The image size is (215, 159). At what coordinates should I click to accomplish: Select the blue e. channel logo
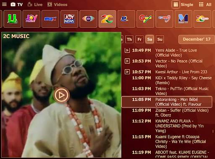pyautogui.click(x=126, y=19)
